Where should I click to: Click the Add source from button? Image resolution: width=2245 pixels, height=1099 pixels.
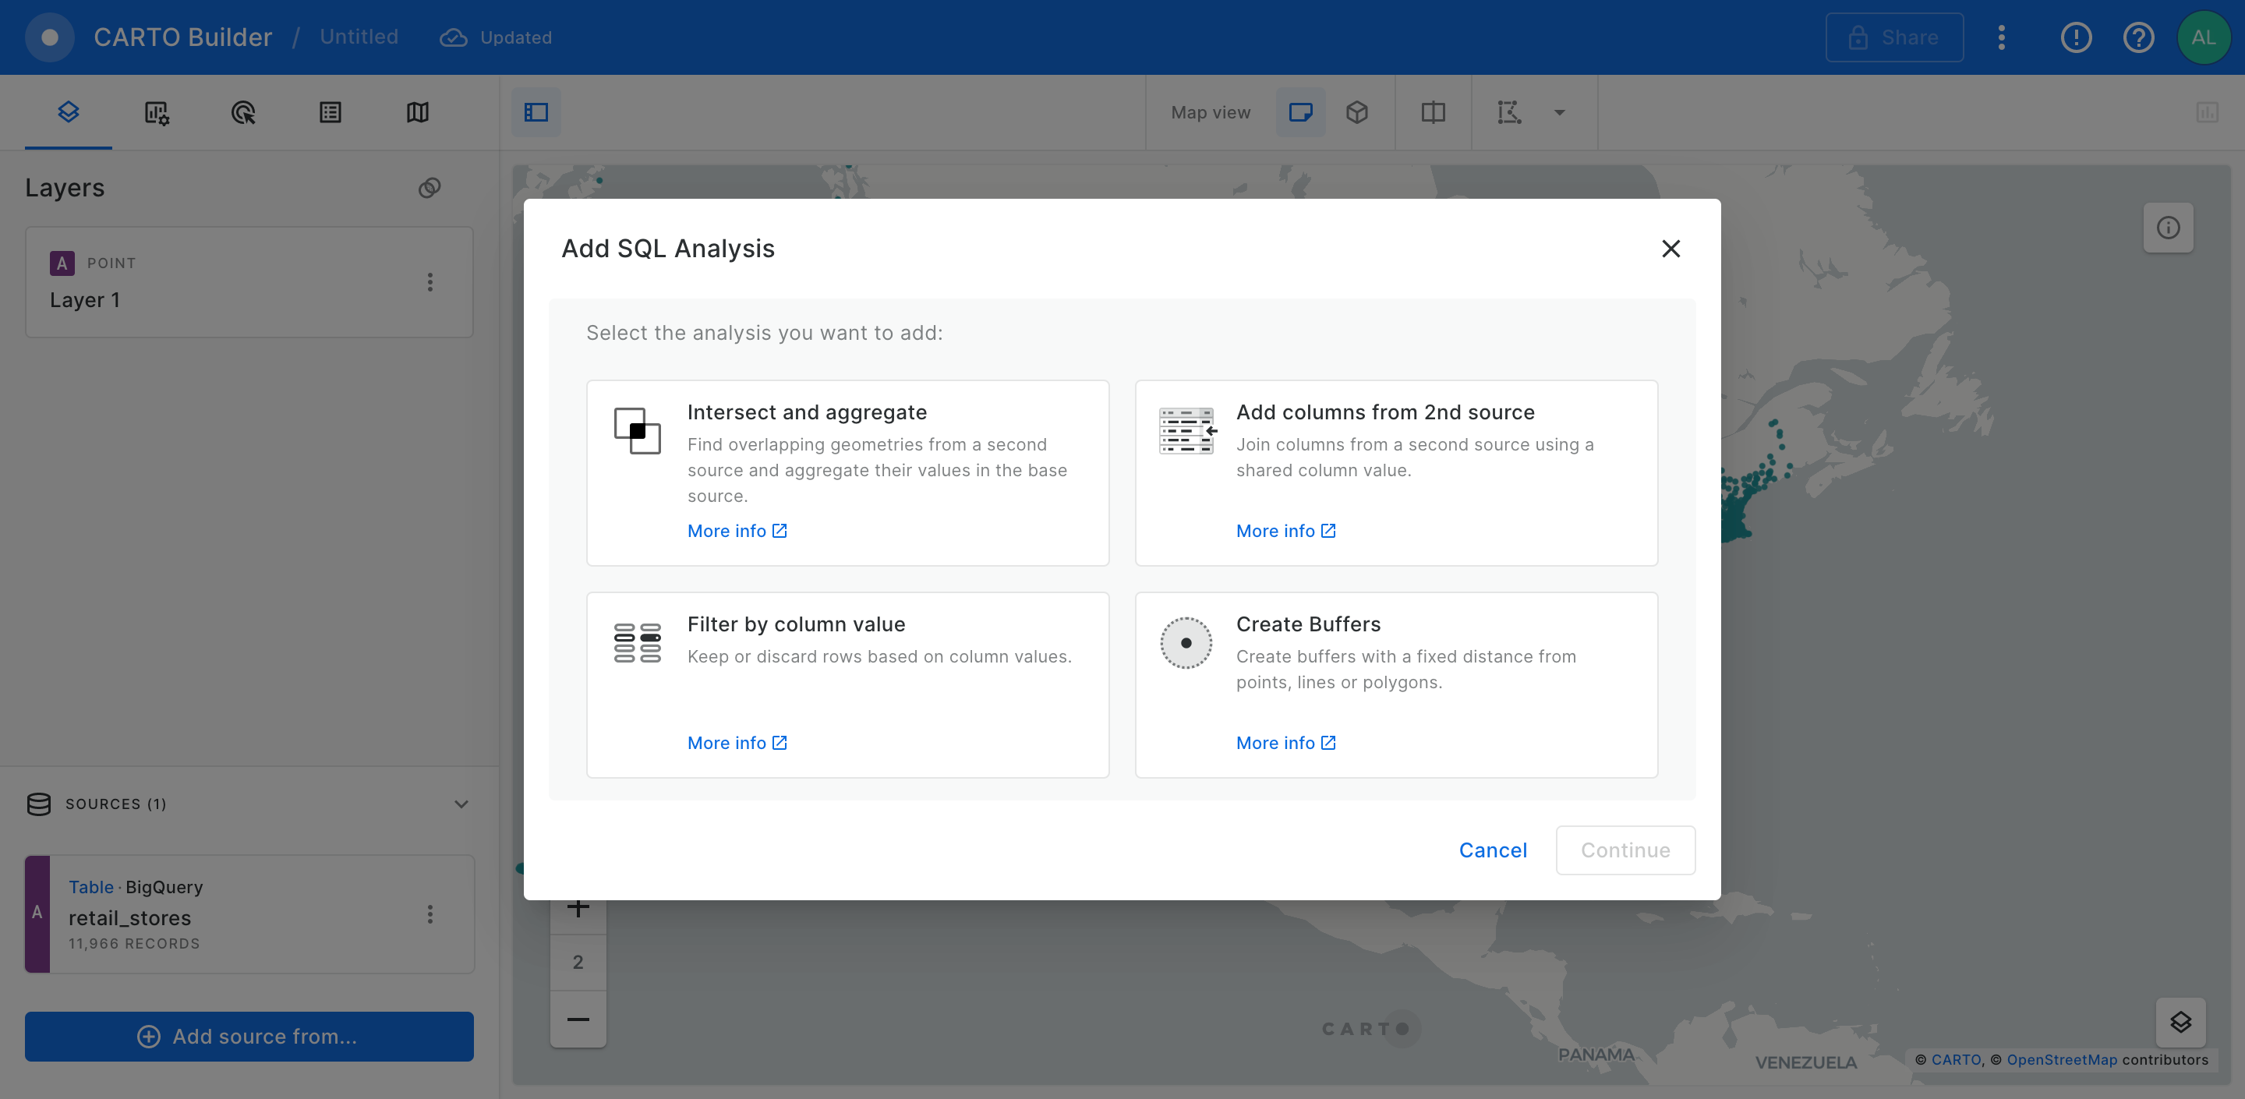point(249,1036)
